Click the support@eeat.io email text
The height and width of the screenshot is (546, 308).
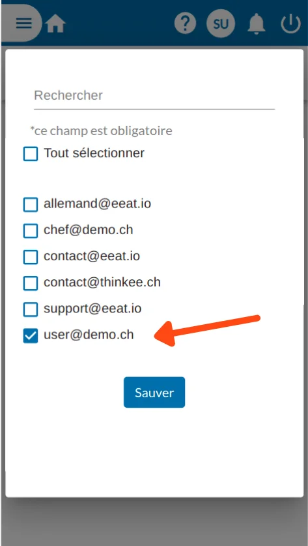[92, 308]
